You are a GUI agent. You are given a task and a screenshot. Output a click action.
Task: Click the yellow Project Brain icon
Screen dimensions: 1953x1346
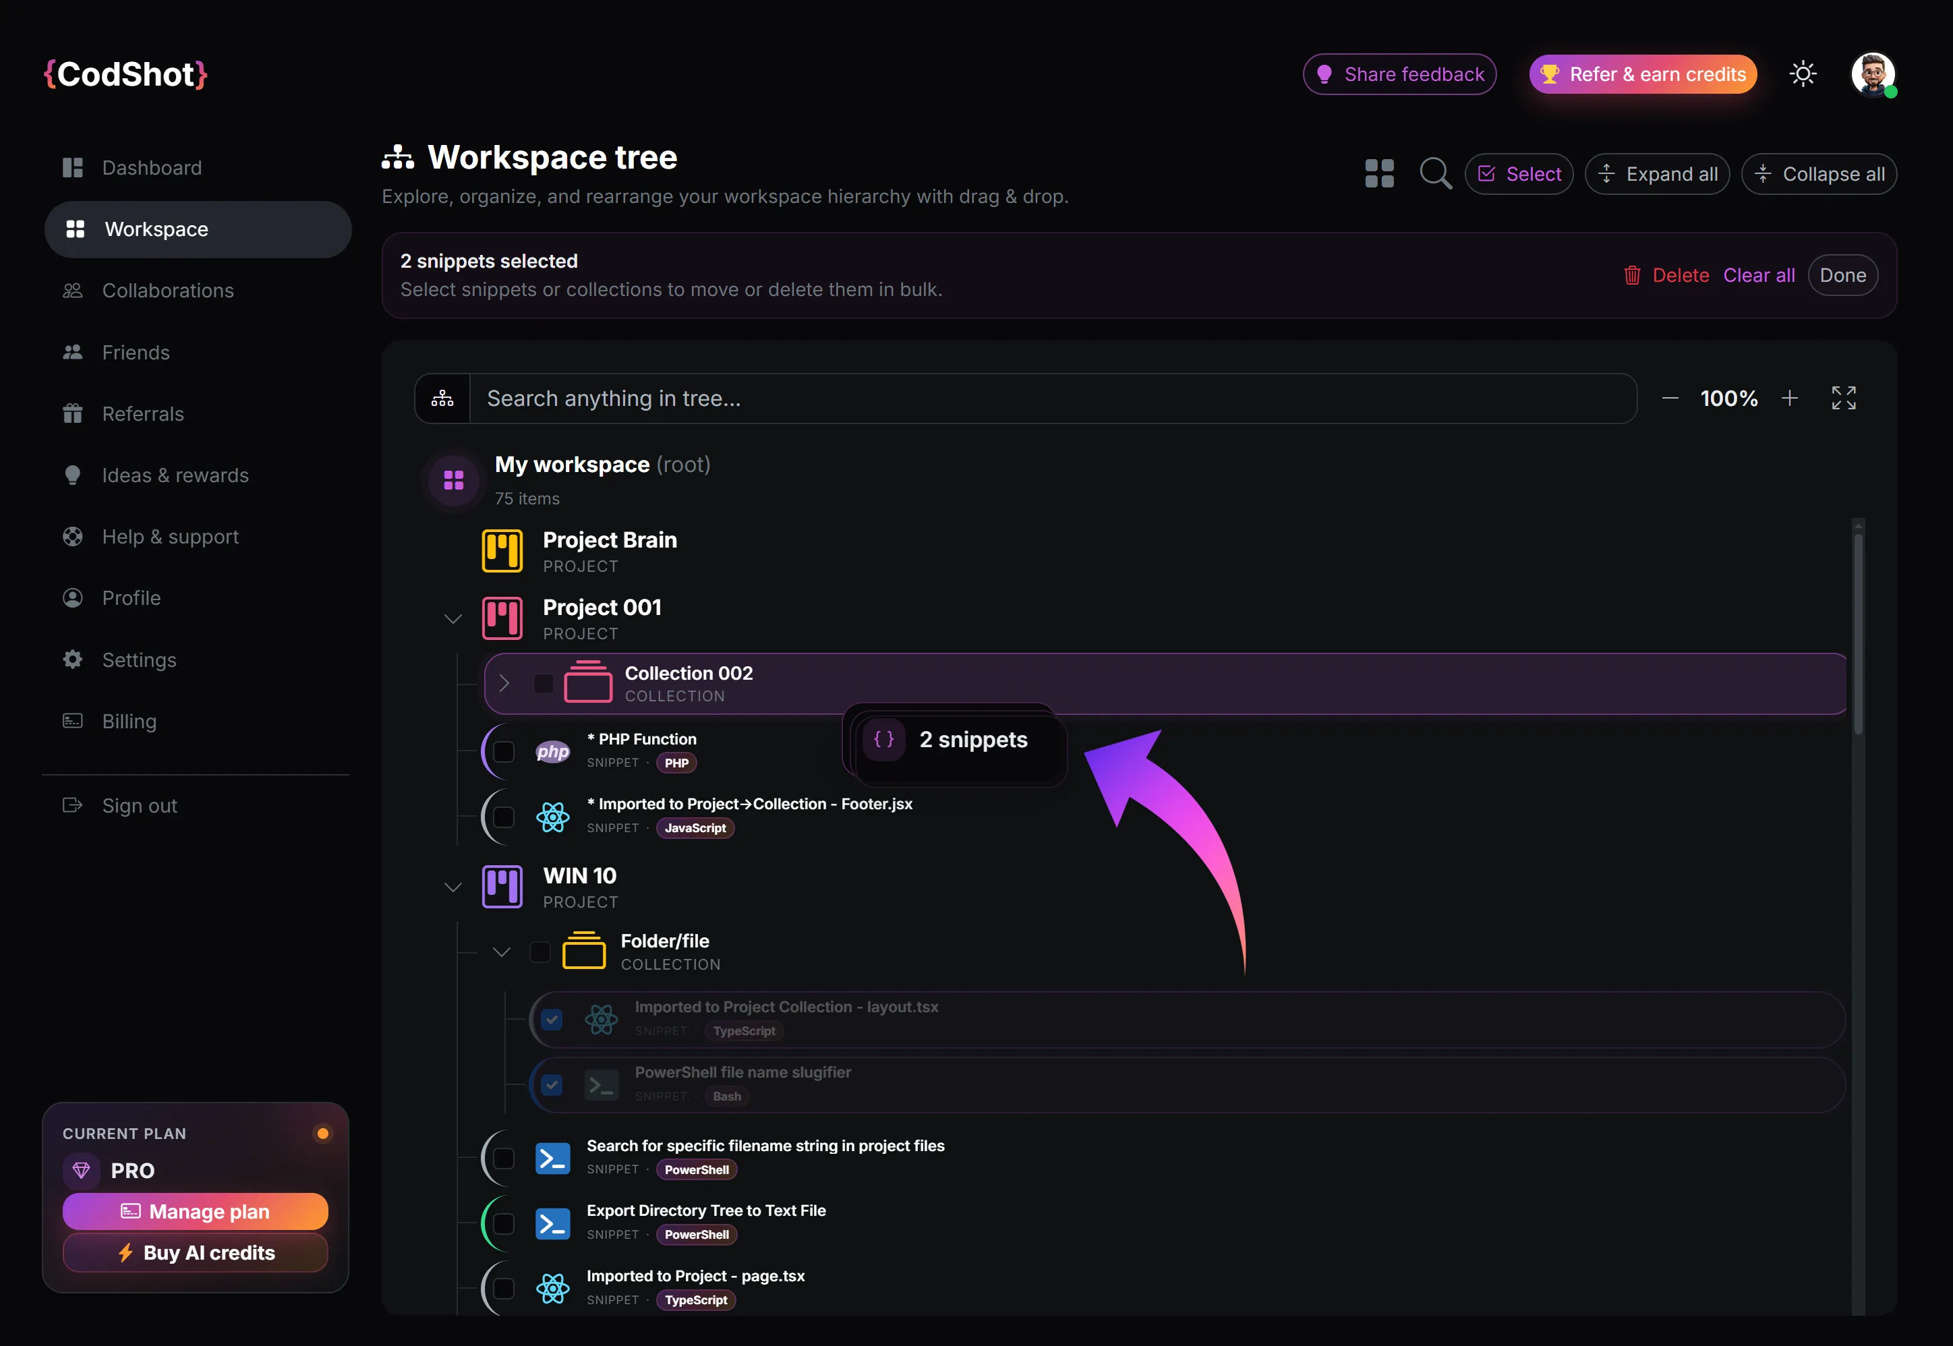click(x=502, y=551)
